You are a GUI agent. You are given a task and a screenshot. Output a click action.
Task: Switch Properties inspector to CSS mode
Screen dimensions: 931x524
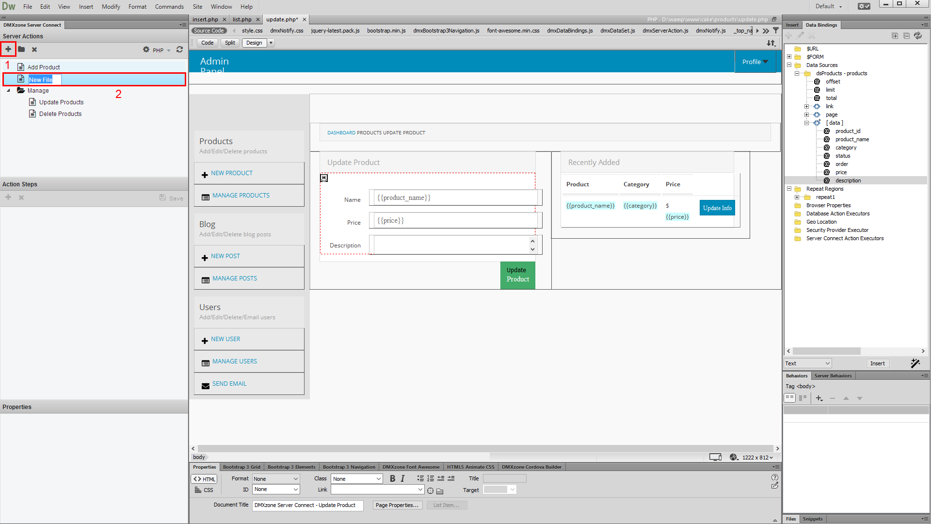click(204, 490)
